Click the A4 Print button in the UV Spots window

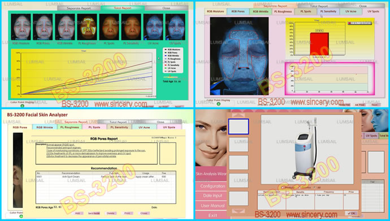359,105
